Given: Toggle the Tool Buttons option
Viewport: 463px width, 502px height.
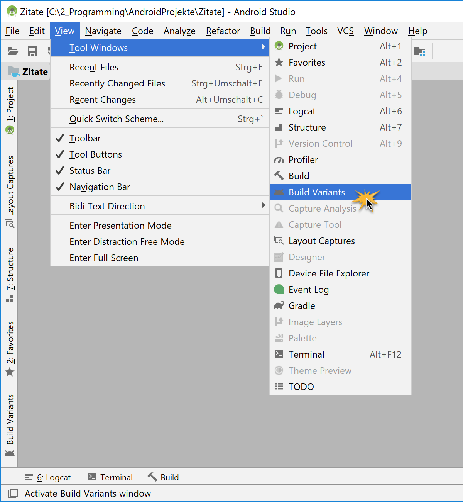Looking at the screenshot, I should coord(160,154).
